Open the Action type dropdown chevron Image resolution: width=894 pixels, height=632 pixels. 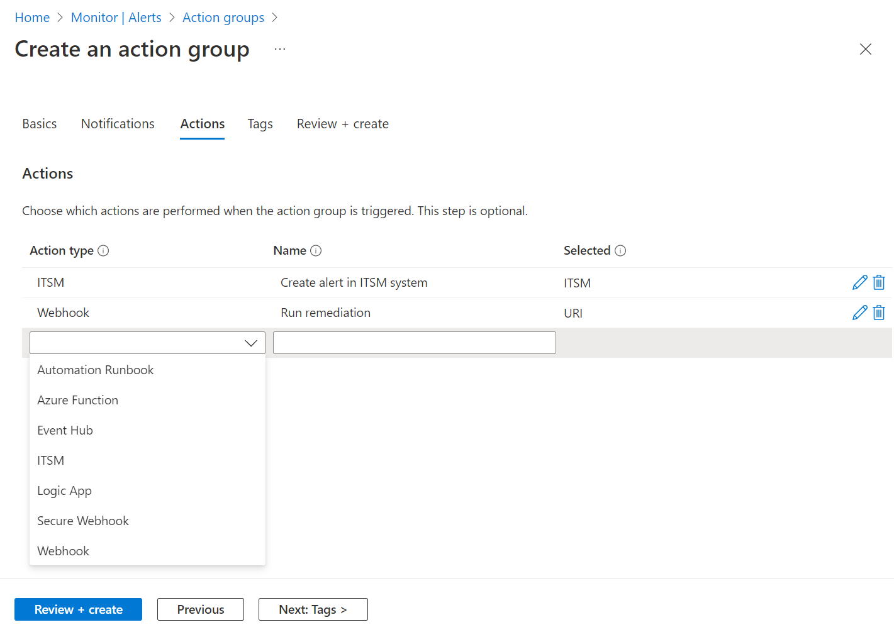(251, 343)
